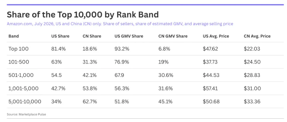Click the 93.2% US GMV share cell

point(122,49)
